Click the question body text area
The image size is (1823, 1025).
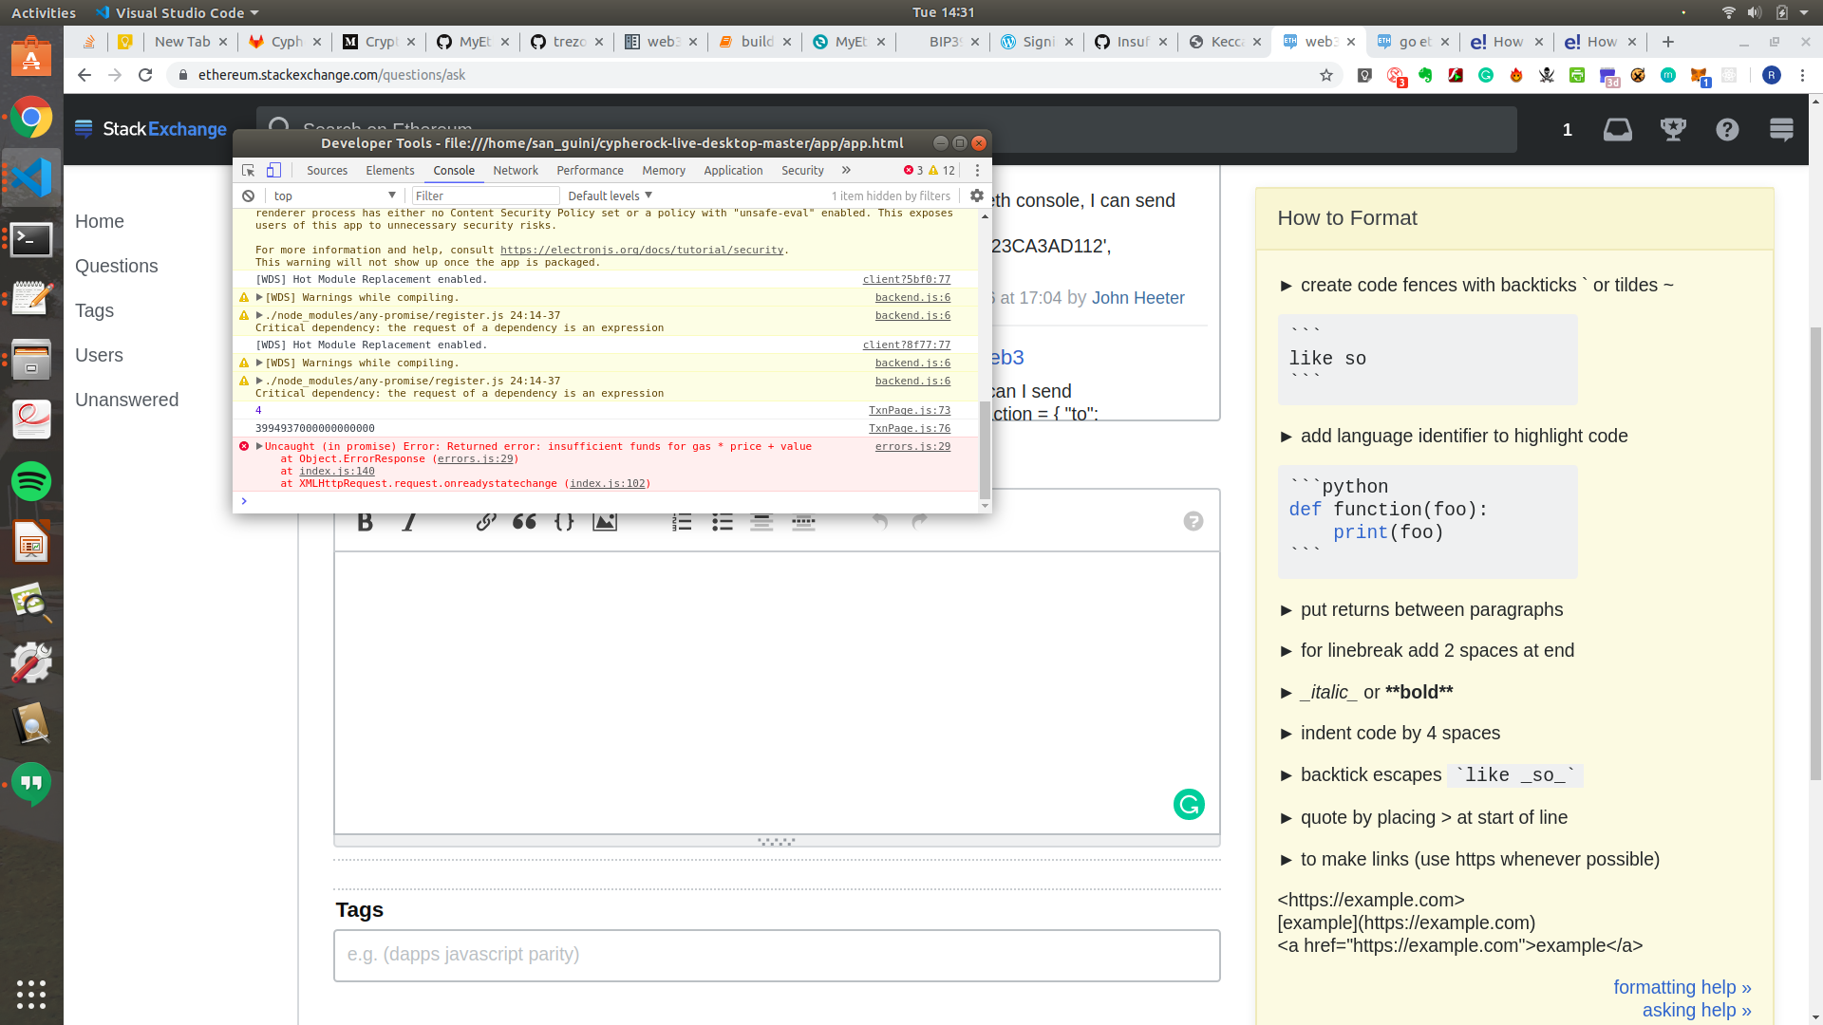click(777, 693)
